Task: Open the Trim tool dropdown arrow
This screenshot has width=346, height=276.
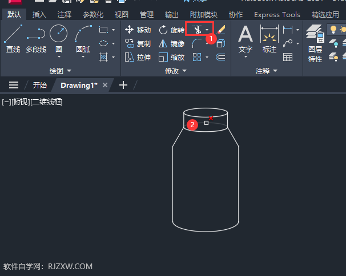Action: [x=207, y=29]
